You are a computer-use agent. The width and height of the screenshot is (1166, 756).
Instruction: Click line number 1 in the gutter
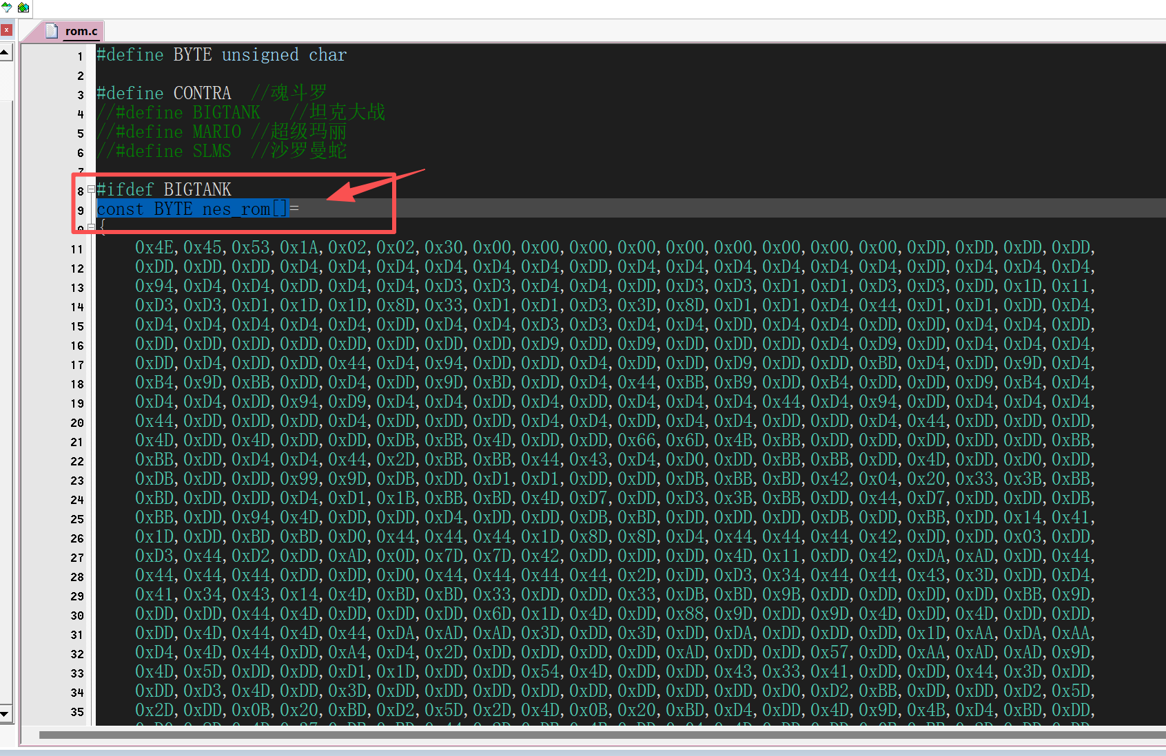point(80,56)
